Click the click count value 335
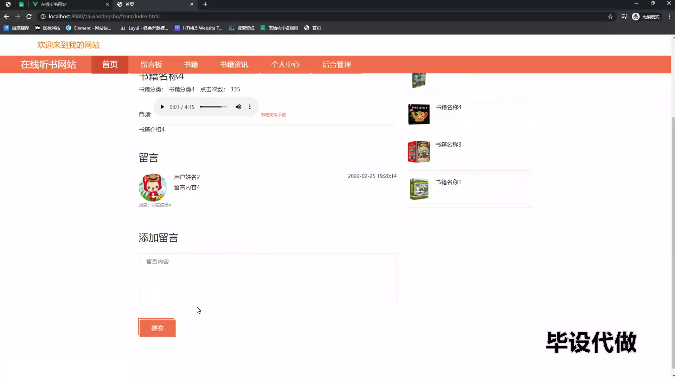675x377 pixels. click(x=235, y=89)
